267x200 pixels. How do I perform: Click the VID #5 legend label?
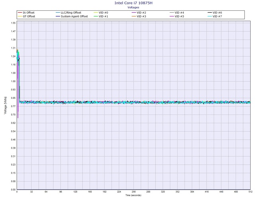click(x=179, y=16)
